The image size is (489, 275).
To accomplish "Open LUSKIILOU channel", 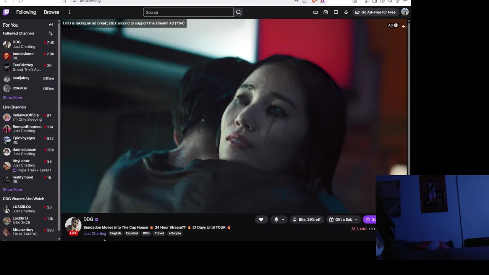I will click(29, 209).
